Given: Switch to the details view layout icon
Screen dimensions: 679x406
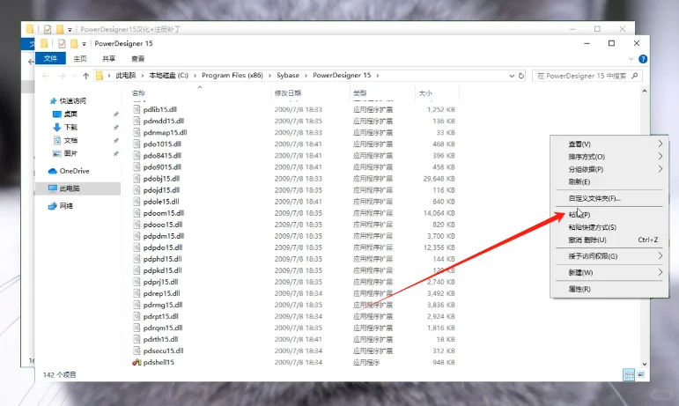Looking at the screenshot, I should (629, 375).
